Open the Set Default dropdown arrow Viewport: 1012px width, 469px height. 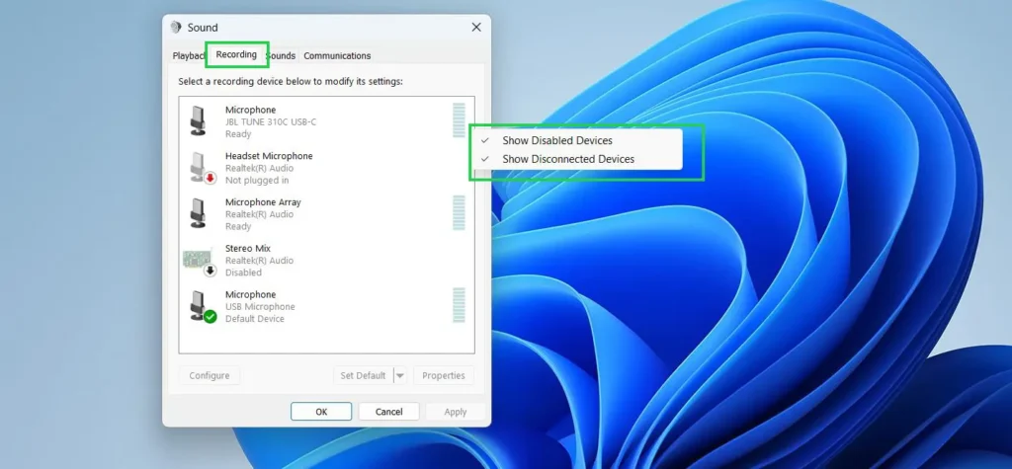click(400, 375)
